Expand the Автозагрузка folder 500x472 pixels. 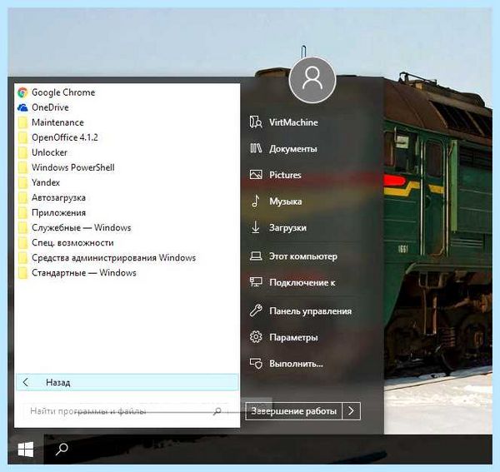[x=127, y=198]
